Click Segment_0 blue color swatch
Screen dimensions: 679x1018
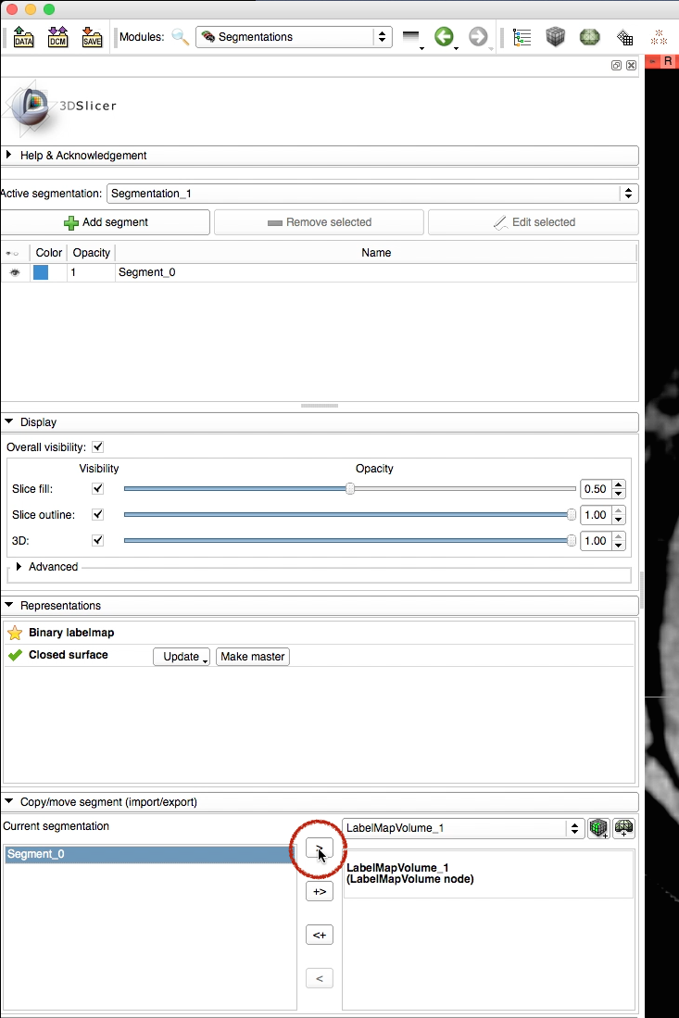[41, 272]
